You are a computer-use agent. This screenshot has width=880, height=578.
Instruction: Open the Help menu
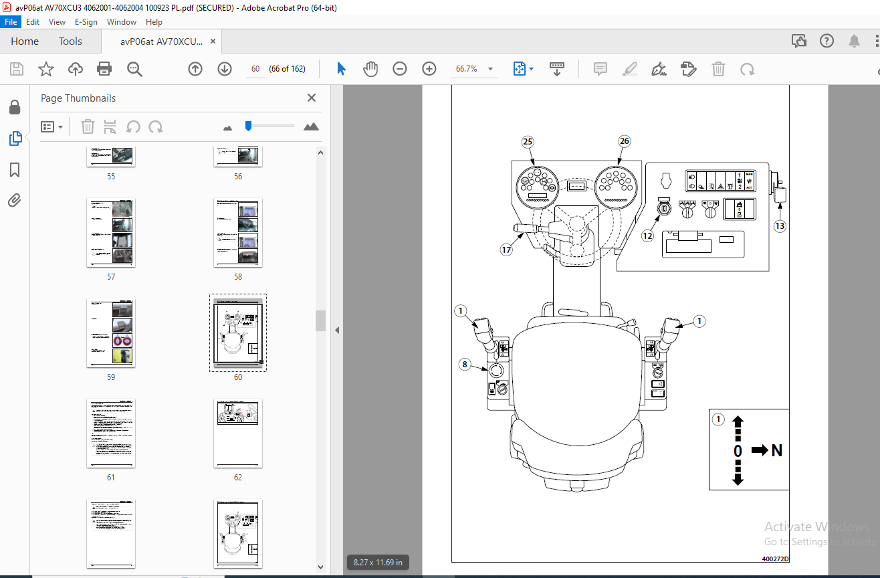(x=154, y=22)
